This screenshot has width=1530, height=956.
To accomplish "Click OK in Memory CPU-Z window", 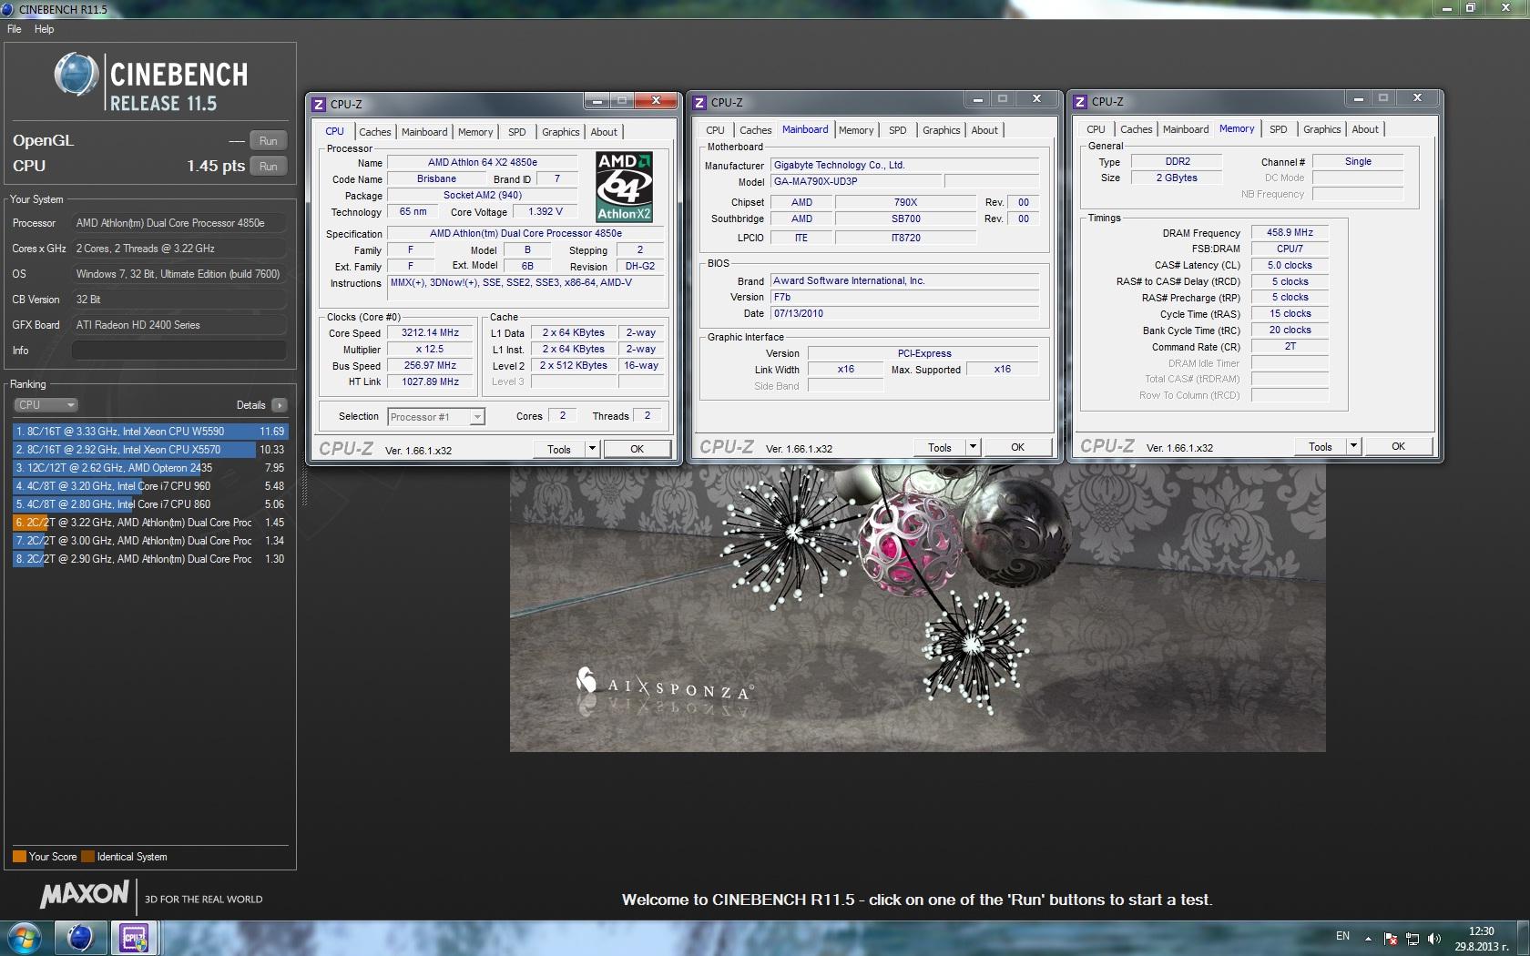I will tap(1398, 446).
